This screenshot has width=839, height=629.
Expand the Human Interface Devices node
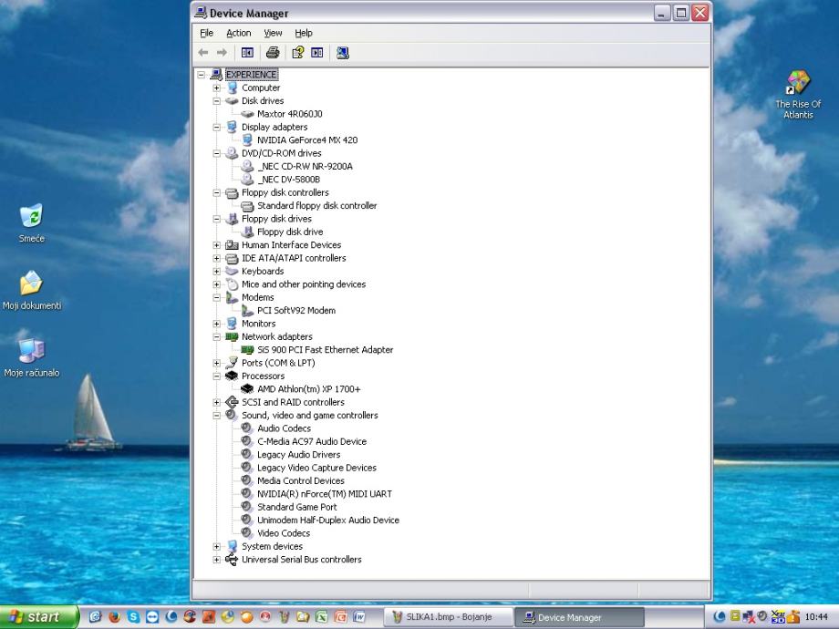[x=217, y=245]
